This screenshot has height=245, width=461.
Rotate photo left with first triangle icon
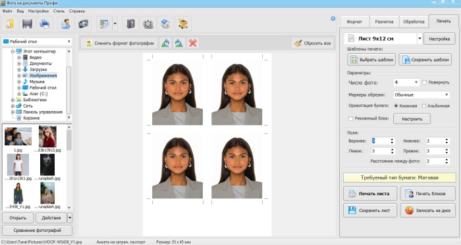pyautogui.click(x=165, y=43)
